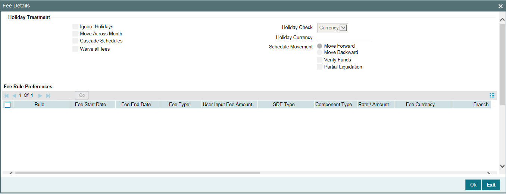Enable Verify Funds checkbox
Screen dimensions: 506x194
coord(320,60)
